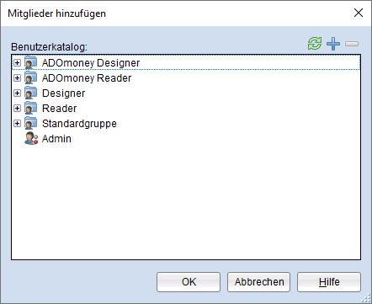Click the ADOmoney Designer group folder icon
Image resolution: width=372 pixels, height=304 pixels.
click(30, 62)
